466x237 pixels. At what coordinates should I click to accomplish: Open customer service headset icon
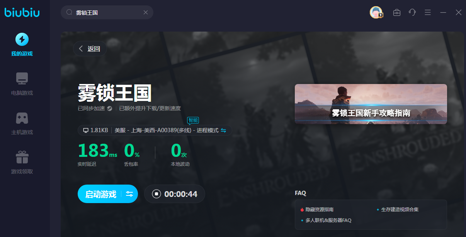tap(412, 12)
